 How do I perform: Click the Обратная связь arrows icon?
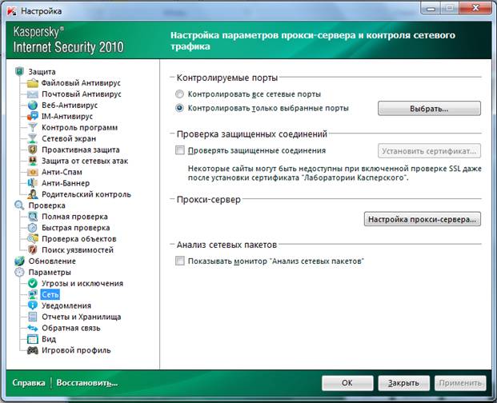coord(33,328)
